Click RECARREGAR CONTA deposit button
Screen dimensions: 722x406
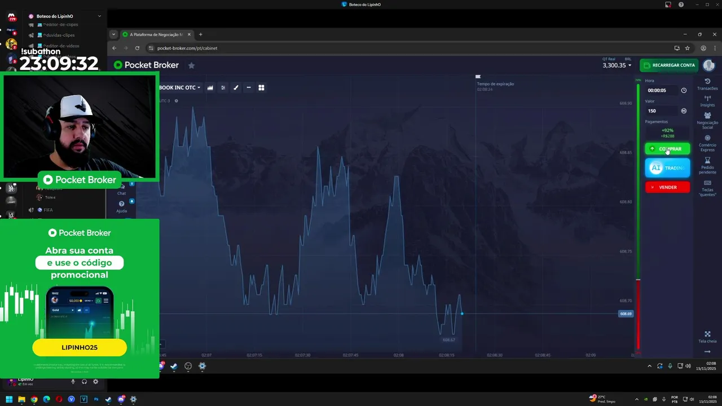669,65
